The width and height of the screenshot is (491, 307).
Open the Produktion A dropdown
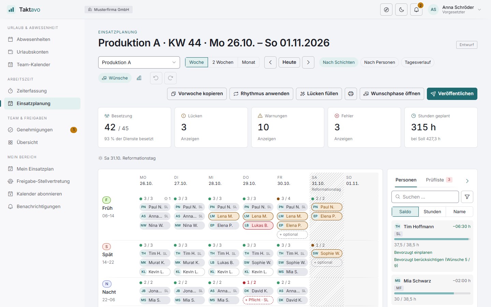(139, 62)
